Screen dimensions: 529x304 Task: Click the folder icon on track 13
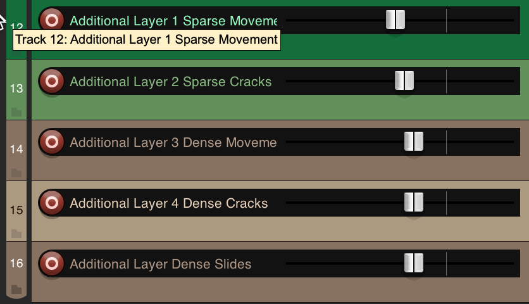coord(16,112)
